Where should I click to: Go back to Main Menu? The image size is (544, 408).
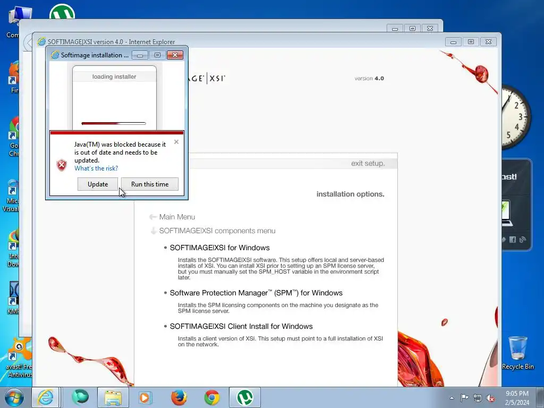tap(177, 217)
